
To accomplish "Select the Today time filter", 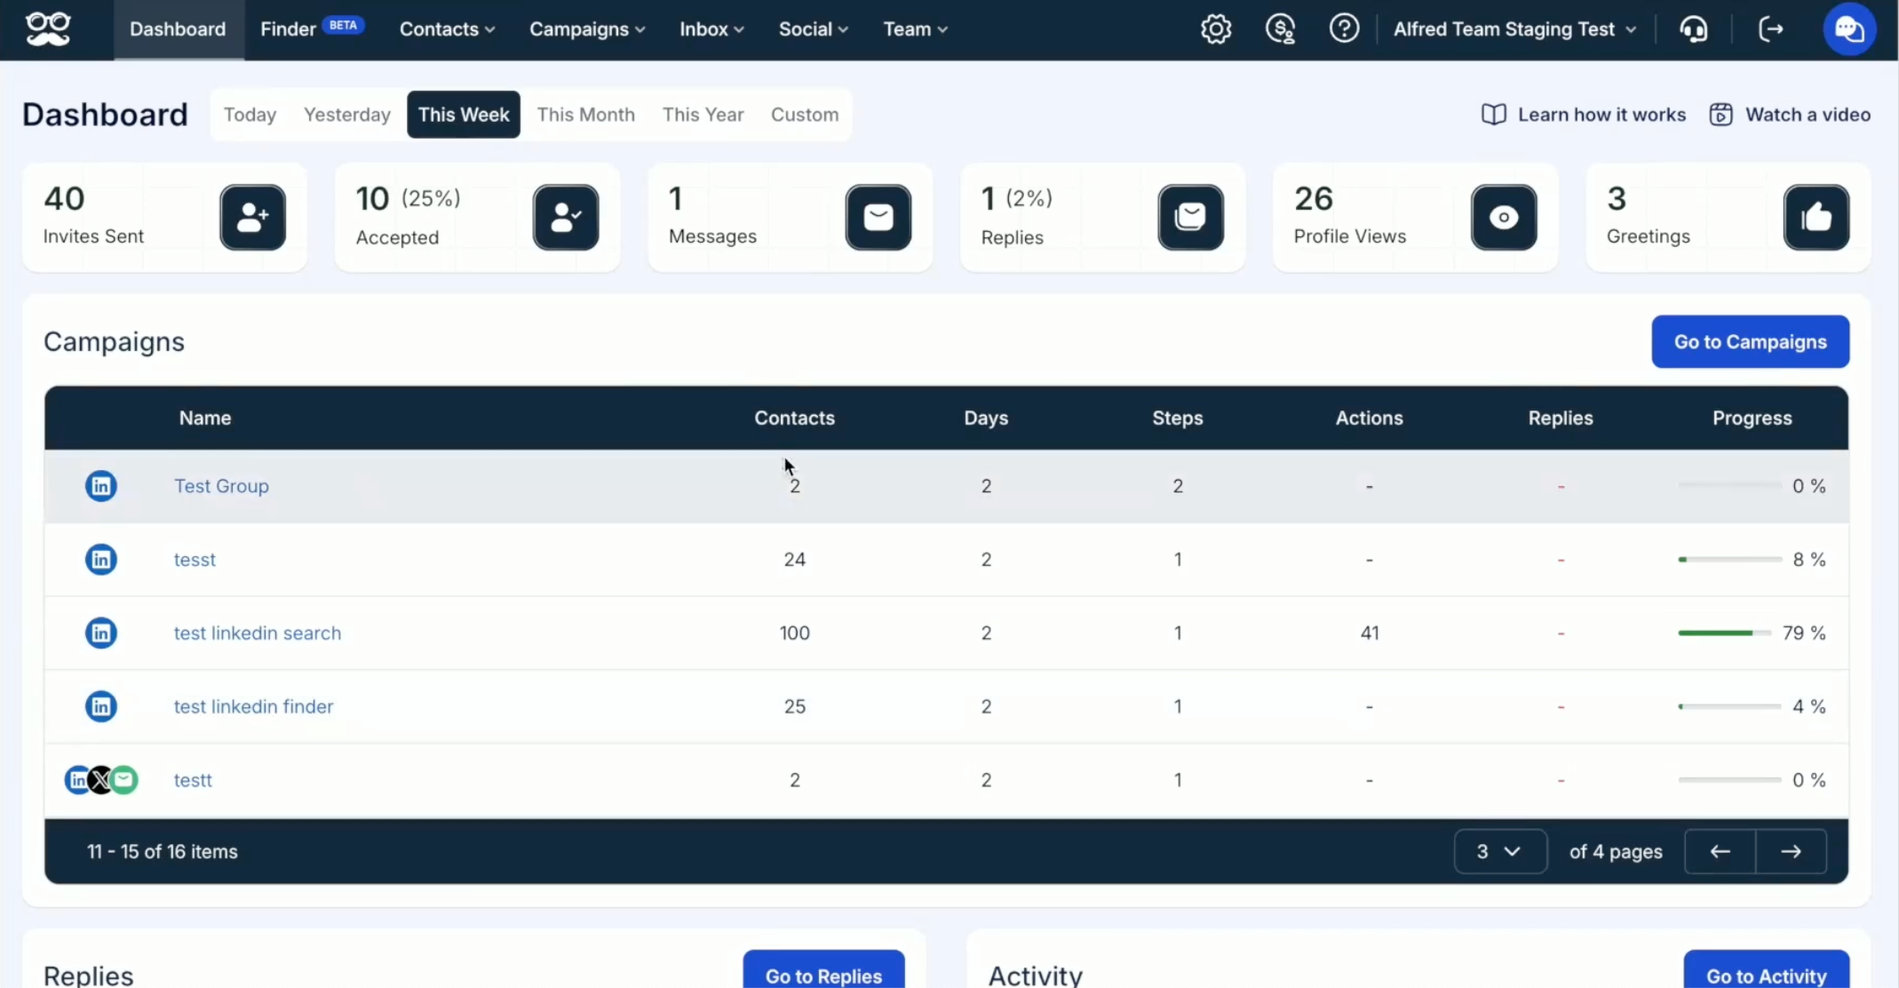I will click(250, 115).
